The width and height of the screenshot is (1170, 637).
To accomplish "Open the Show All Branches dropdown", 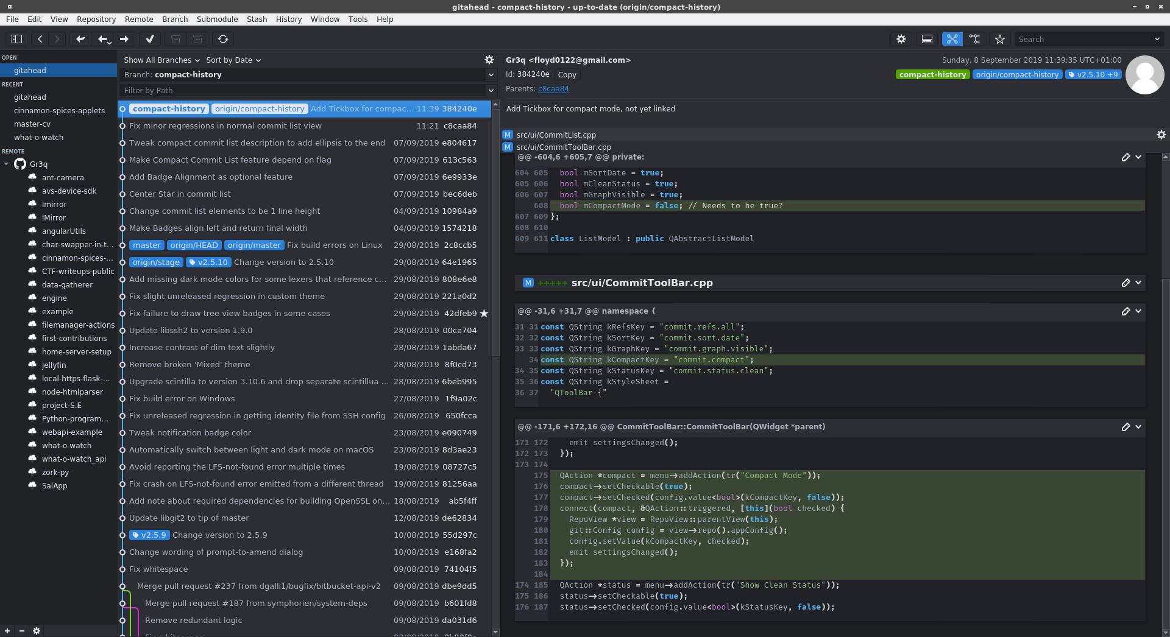I will point(162,60).
